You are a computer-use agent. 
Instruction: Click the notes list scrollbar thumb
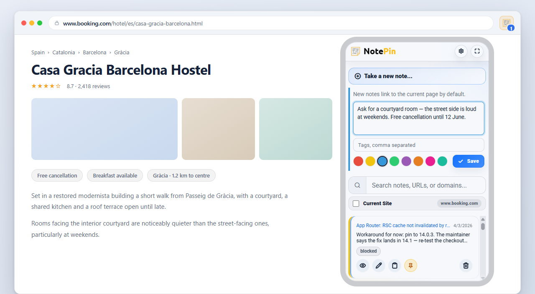483,226
